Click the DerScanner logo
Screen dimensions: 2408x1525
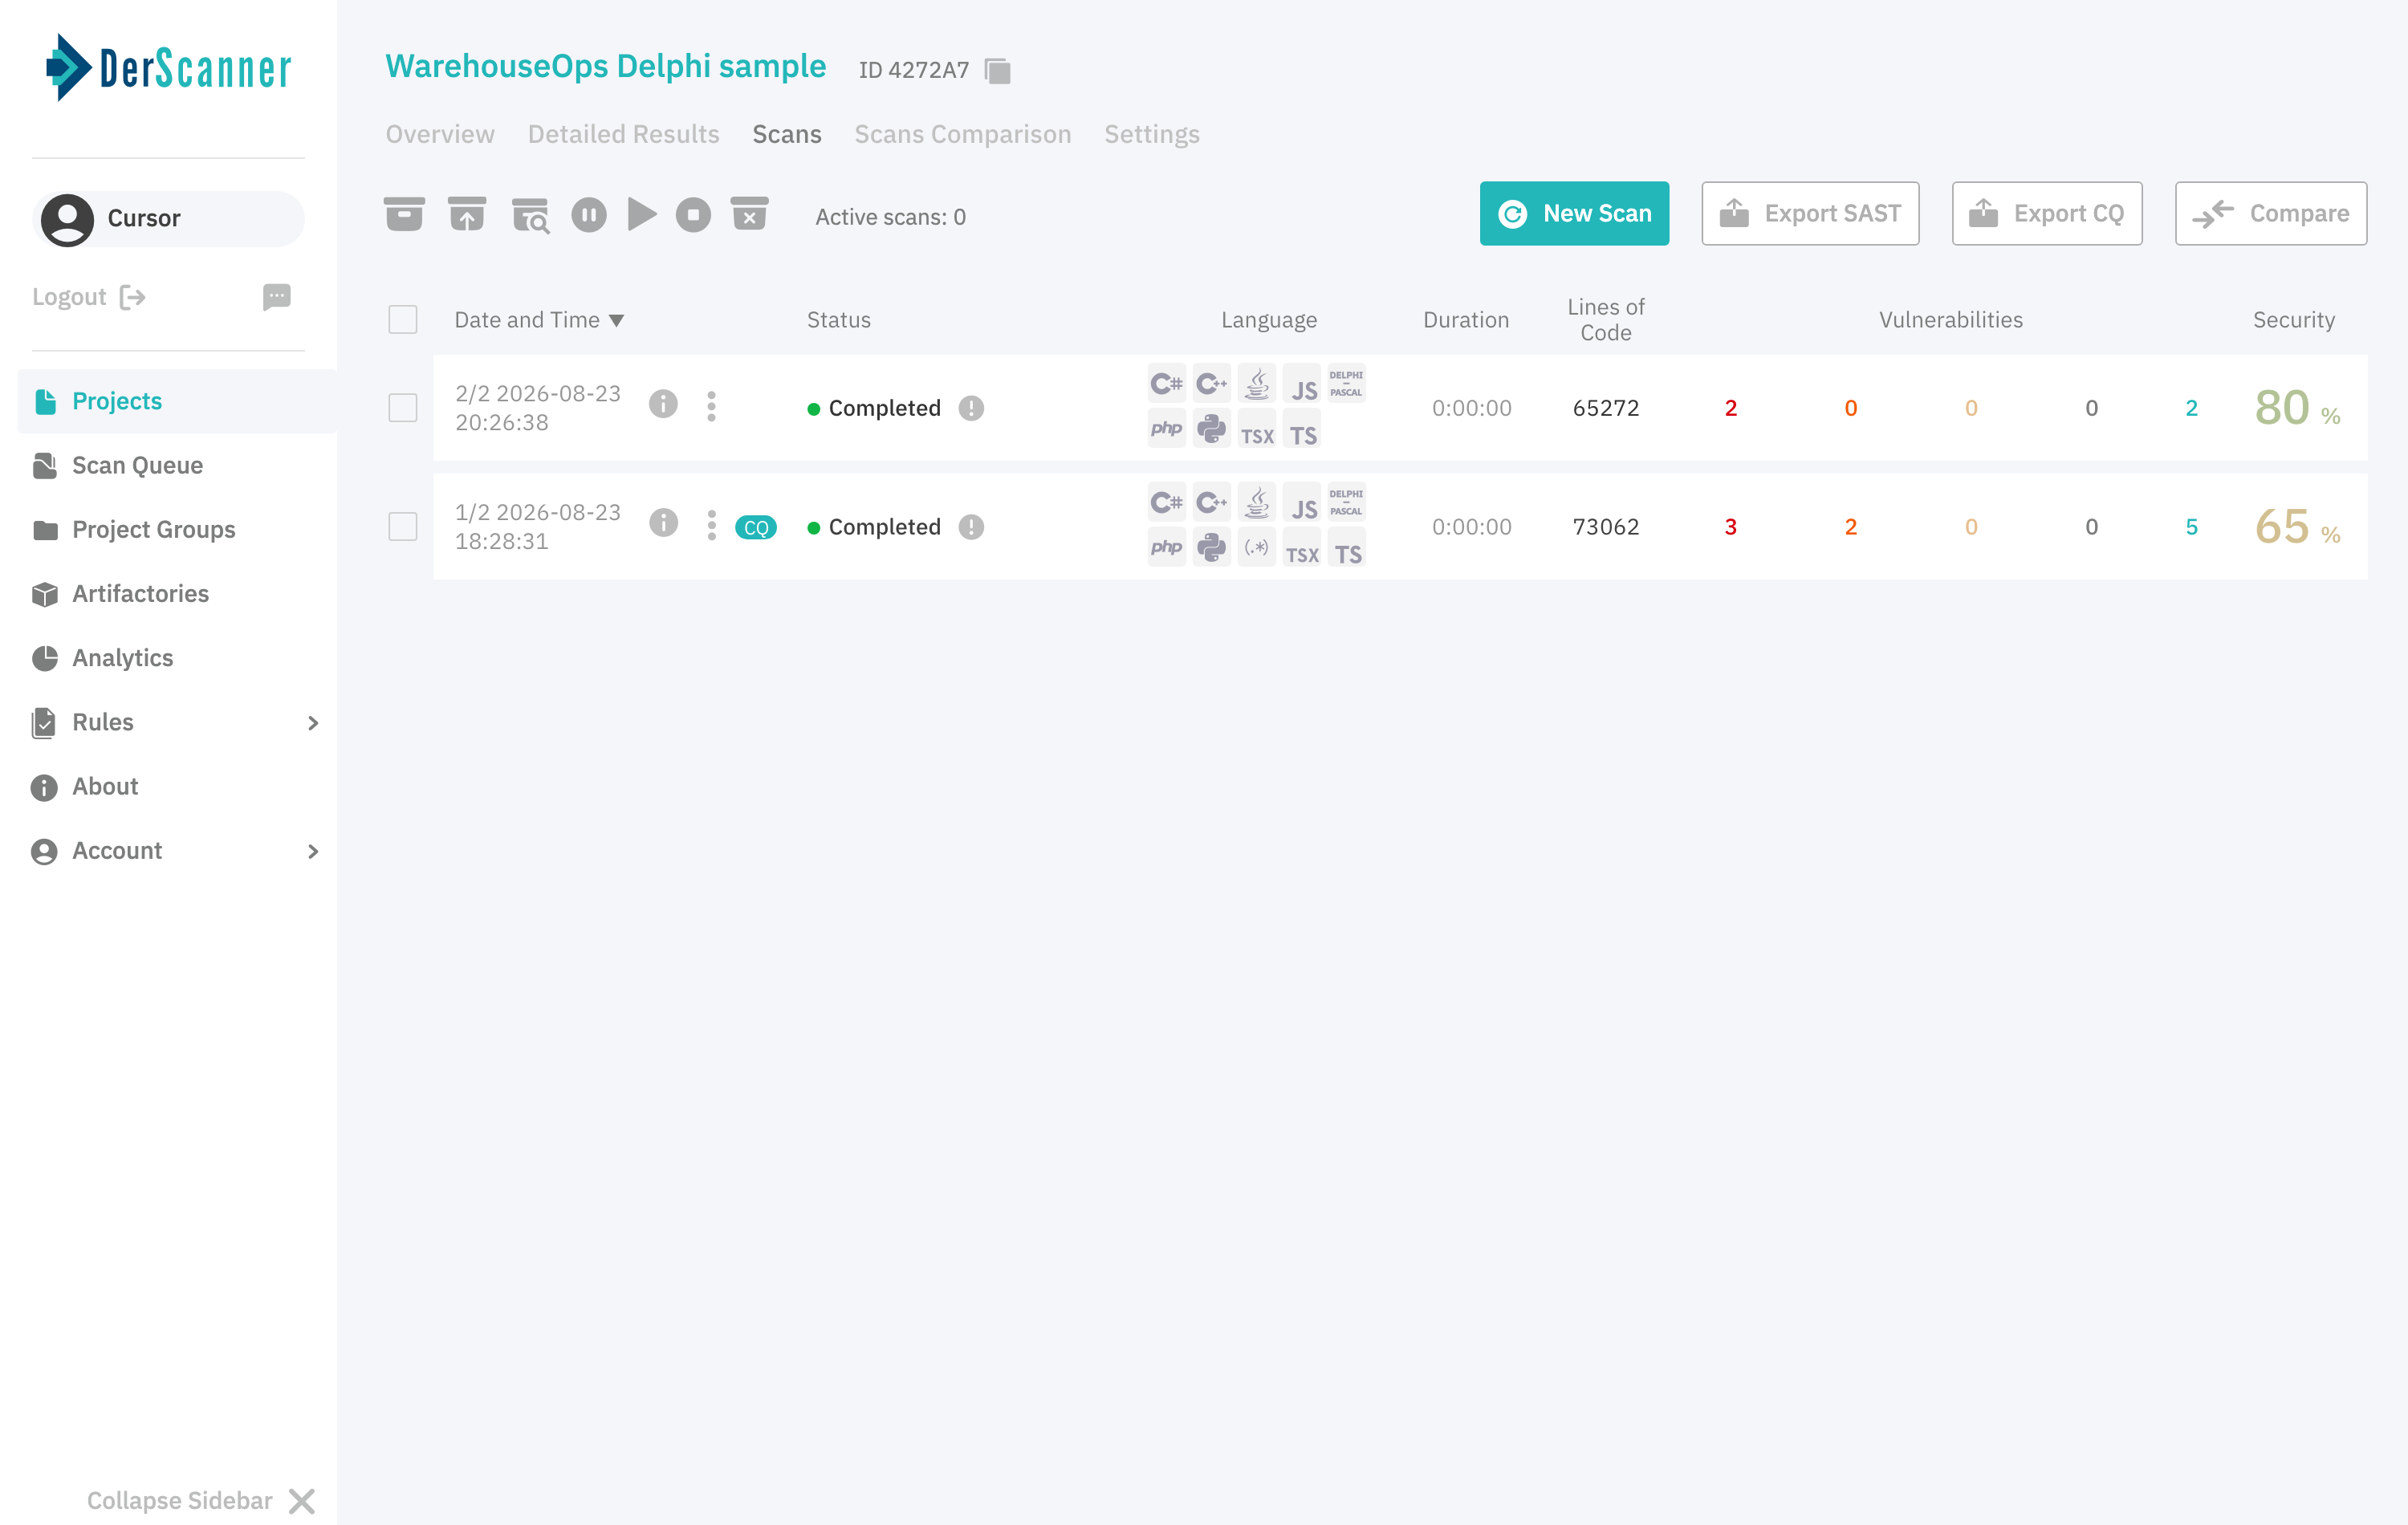tap(168, 68)
